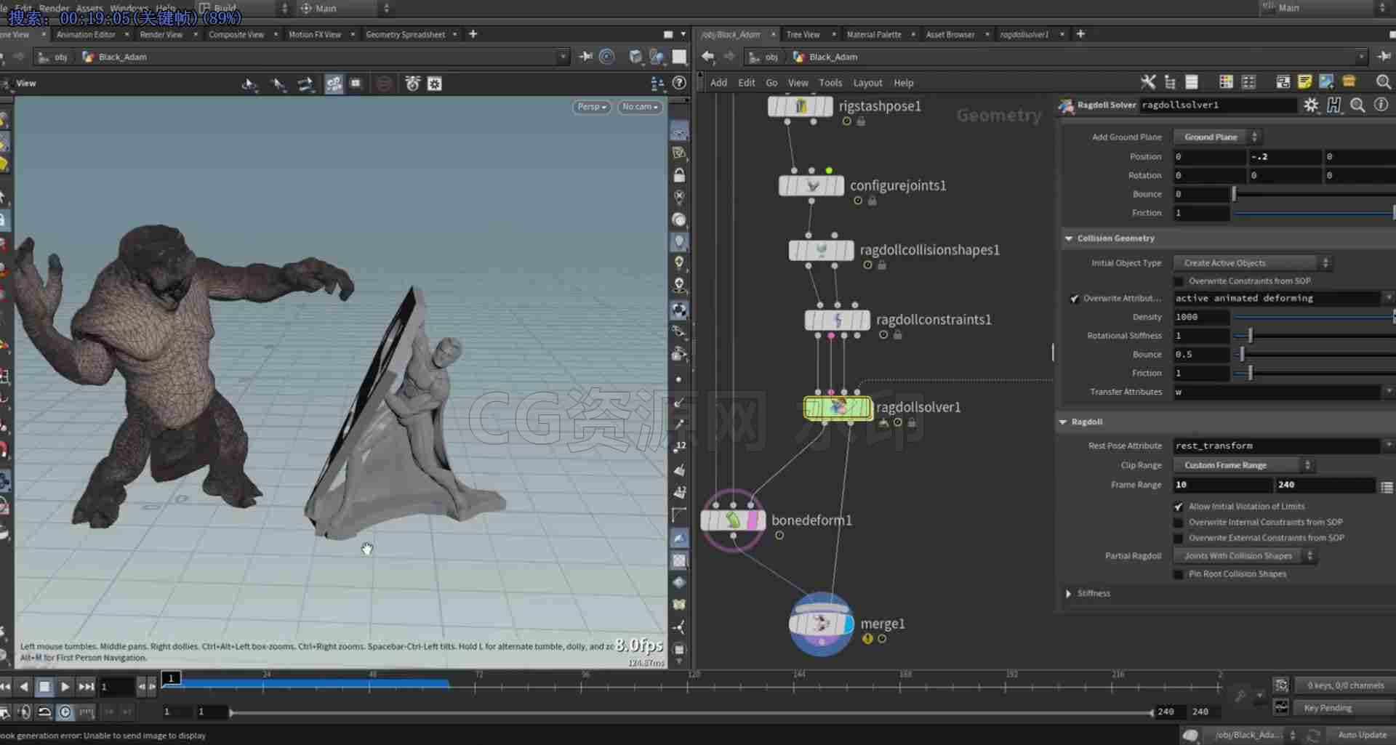Select the merge1 node icon

[822, 624]
